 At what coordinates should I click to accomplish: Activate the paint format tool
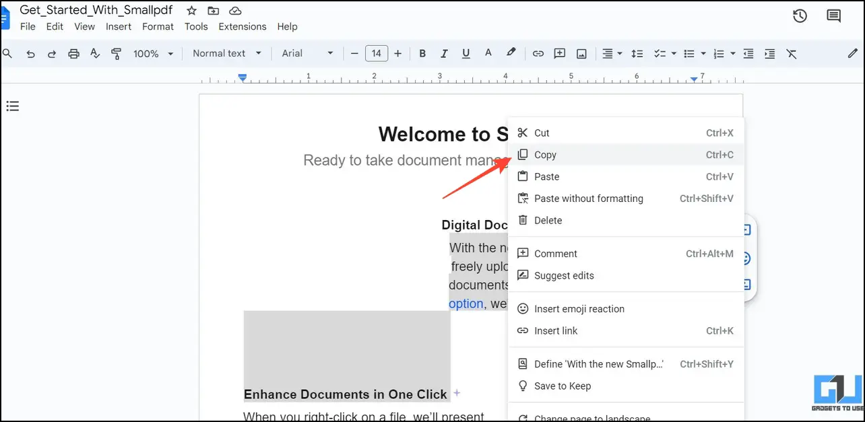116,54
